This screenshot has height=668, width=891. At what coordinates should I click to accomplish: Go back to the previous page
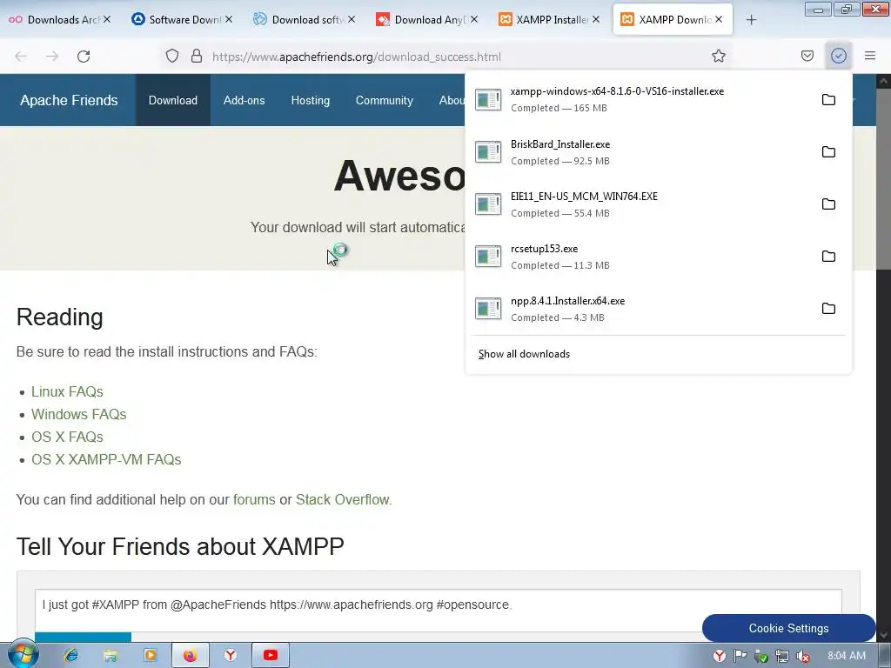click(21, 57)
